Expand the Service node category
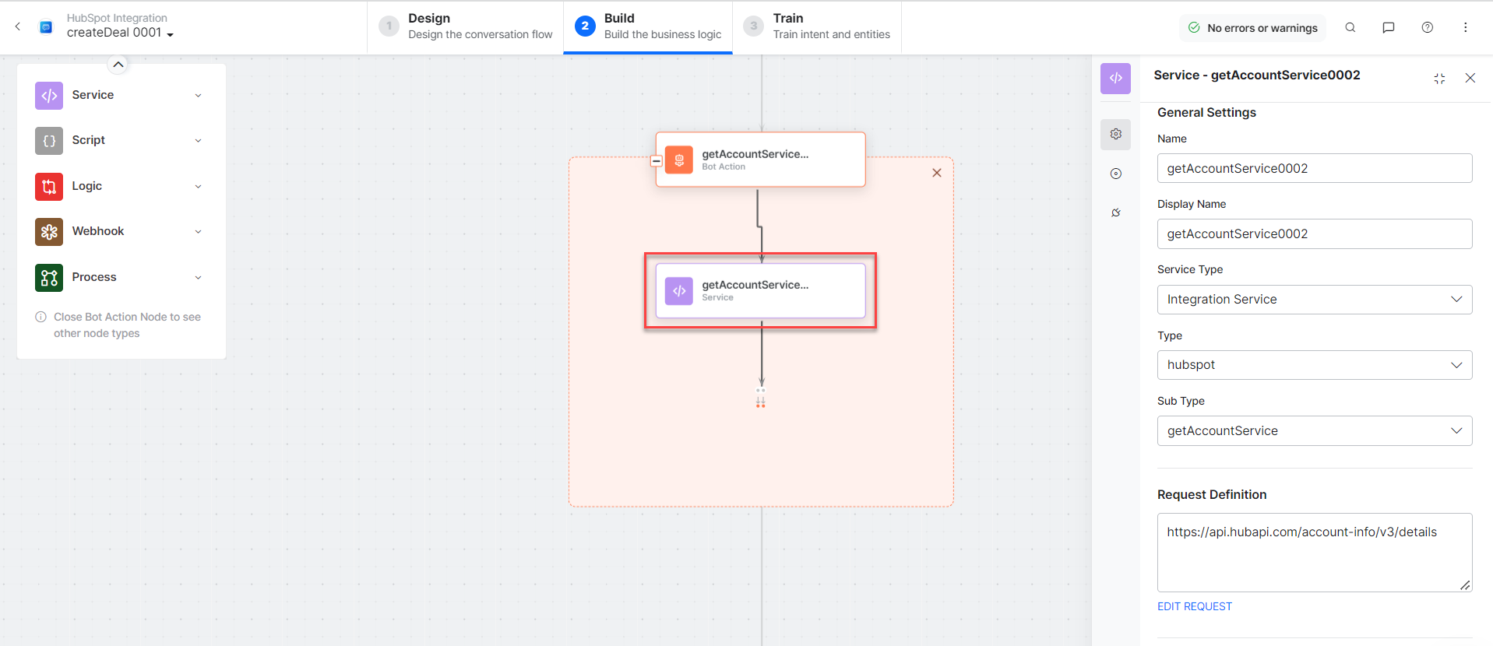 tap(198, 95)
